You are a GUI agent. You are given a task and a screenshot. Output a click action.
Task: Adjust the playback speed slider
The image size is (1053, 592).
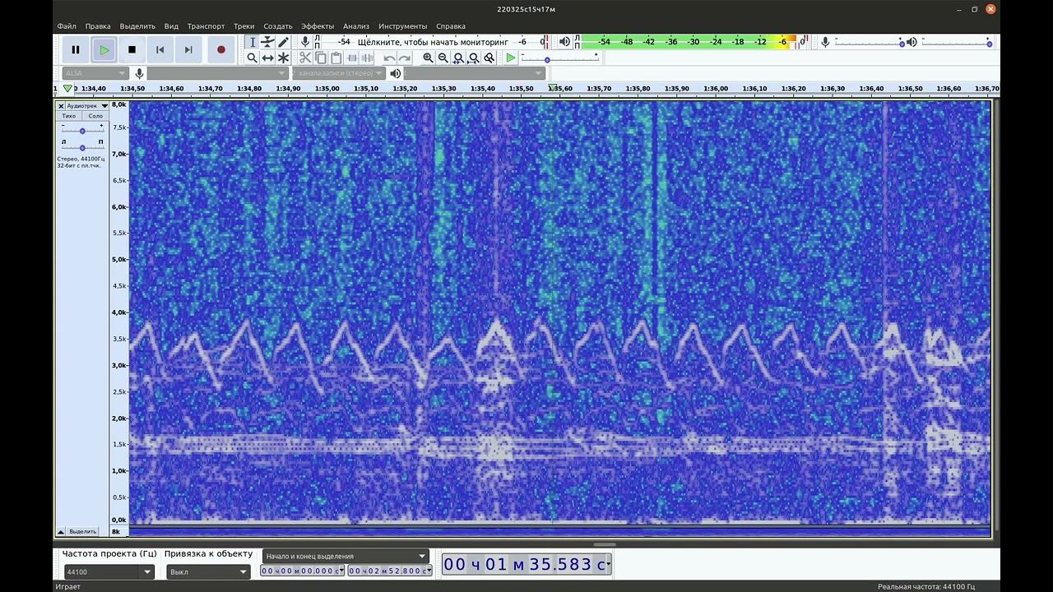pos(559,59)
